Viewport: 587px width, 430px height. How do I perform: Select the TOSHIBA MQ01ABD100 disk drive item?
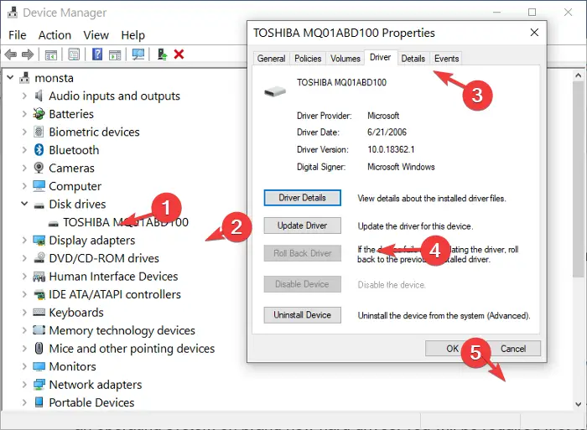[x=126, y=222]
